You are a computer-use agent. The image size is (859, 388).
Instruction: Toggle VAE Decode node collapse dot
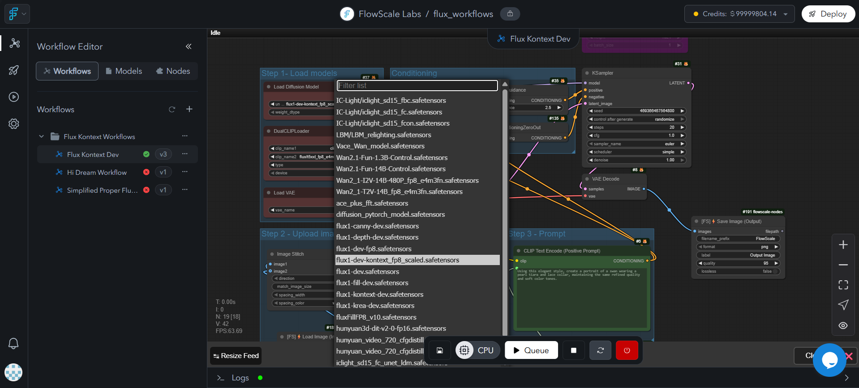[x=587, y=179]
